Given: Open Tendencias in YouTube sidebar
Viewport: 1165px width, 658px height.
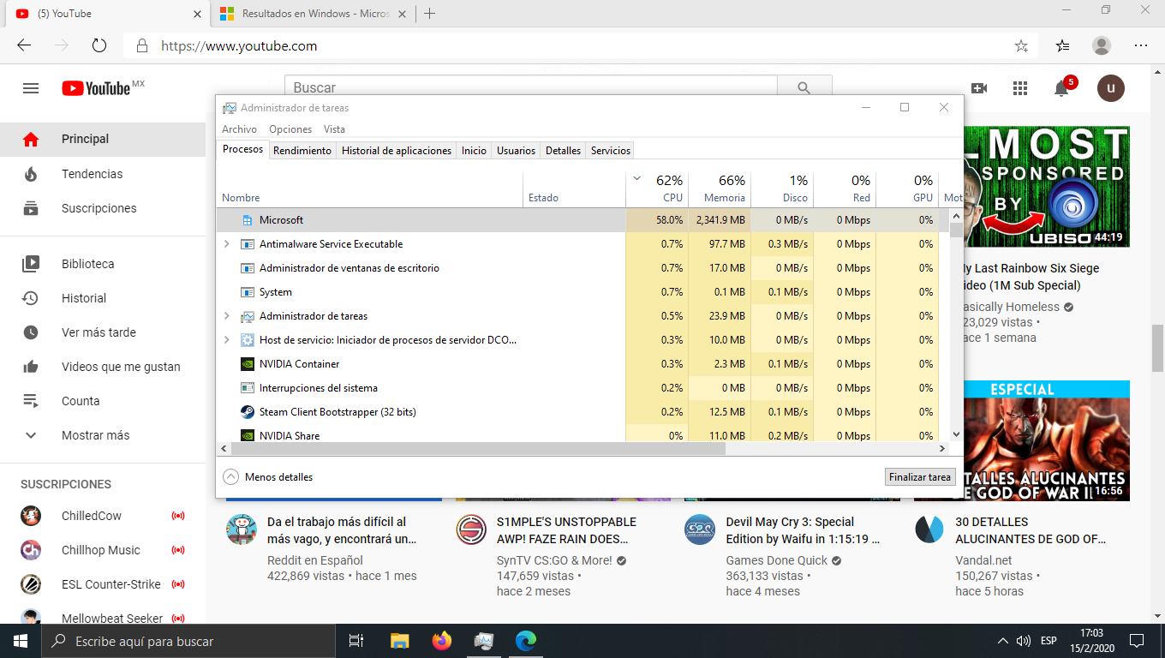Looking at the screenshot, I should point(103,174).
